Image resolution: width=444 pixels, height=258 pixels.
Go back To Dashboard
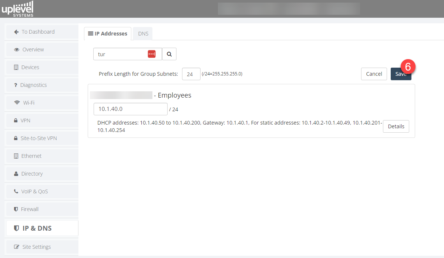pyautogui.click(x=42, y=32)
